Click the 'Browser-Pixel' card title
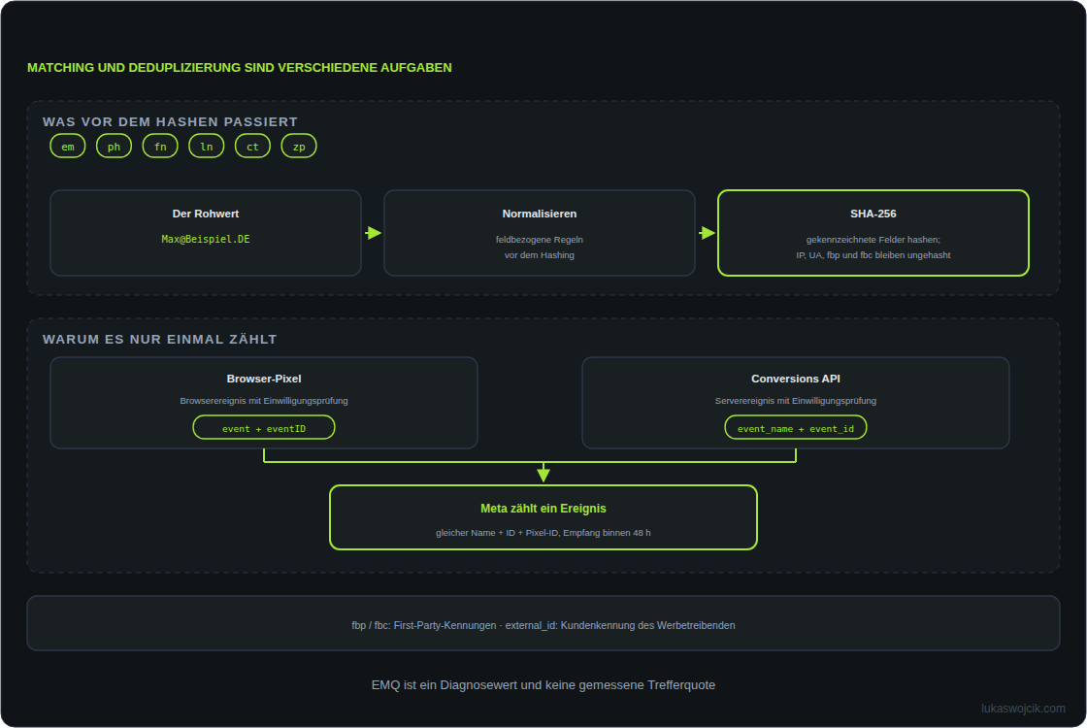The width and height of the screenshot is (1087, 728). click(264, 379)
